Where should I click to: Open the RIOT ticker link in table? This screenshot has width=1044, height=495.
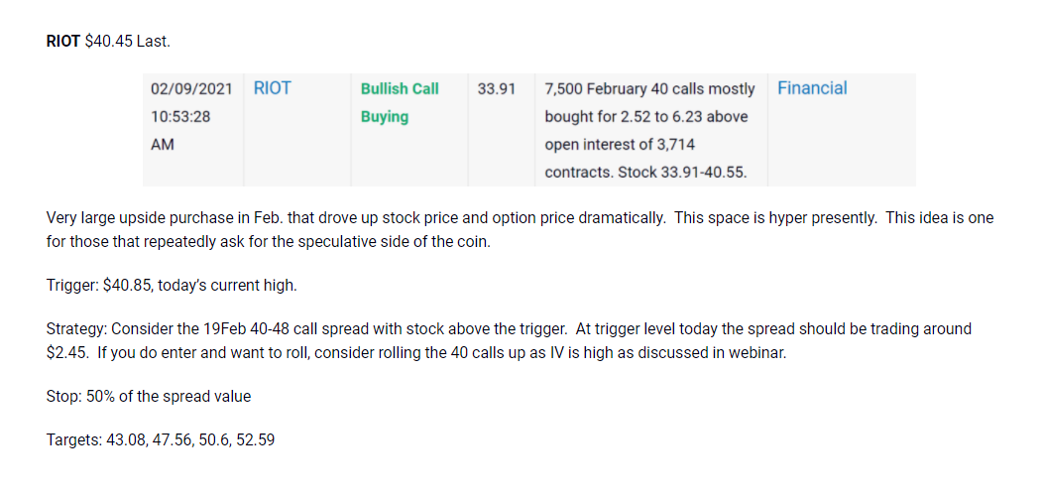[x=273, y=88]
